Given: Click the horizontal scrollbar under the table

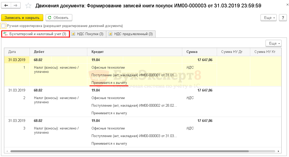Looking at the screenshot, I should [x=129, y=151].
